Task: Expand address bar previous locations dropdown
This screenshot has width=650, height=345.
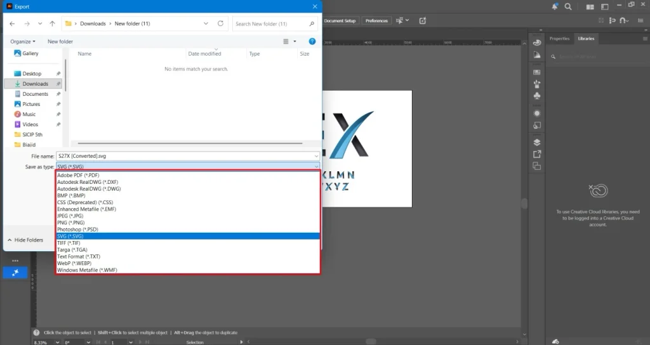Action: pyautogui.click(x=206, y=23)
